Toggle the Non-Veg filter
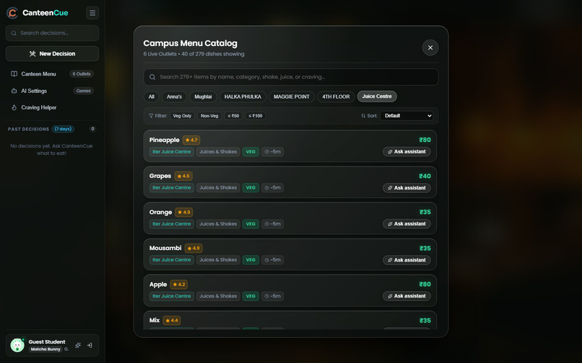Viewport: 582px width, 363px height. (x=209, y=116)
